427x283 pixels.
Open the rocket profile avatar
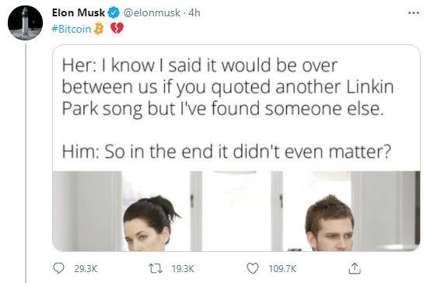[26, 23]
